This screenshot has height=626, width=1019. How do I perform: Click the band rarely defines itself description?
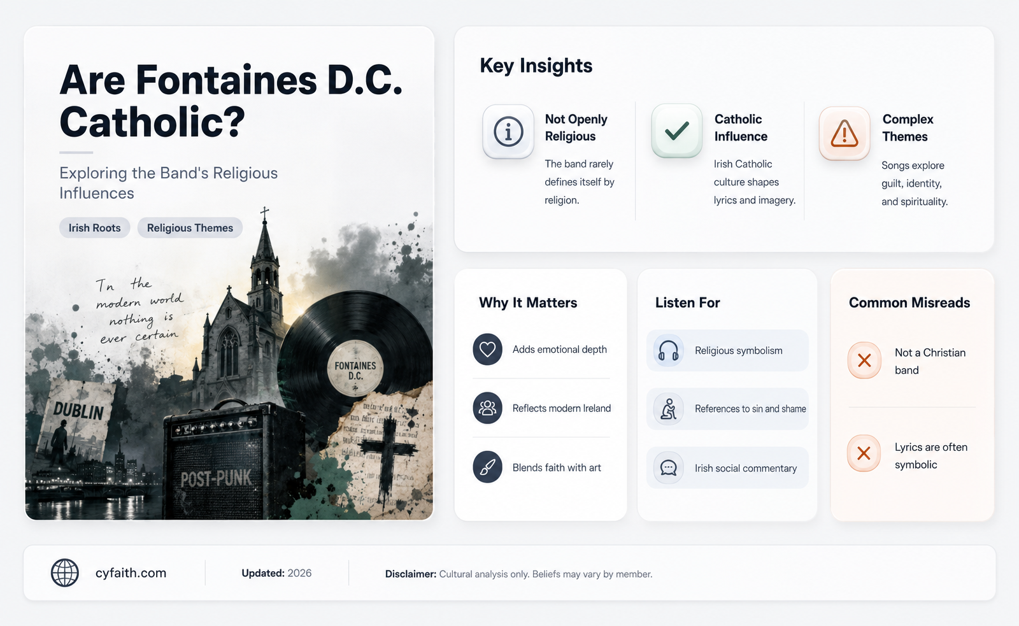click(x=580, y=182)
